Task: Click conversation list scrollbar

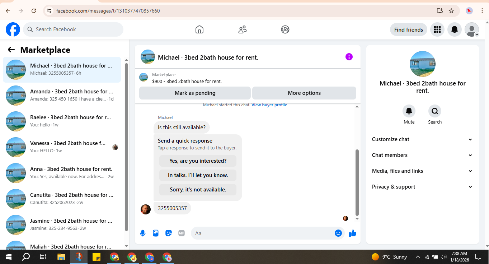Action: pyautogui.click(x=126, y=147)
